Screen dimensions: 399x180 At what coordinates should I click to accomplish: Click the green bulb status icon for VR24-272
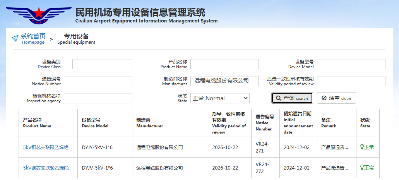click(362, 168)
